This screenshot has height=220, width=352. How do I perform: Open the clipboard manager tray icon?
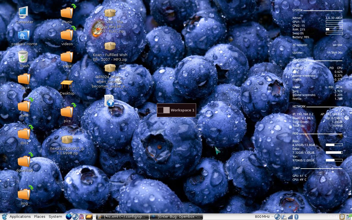click(x=342, y=217)
